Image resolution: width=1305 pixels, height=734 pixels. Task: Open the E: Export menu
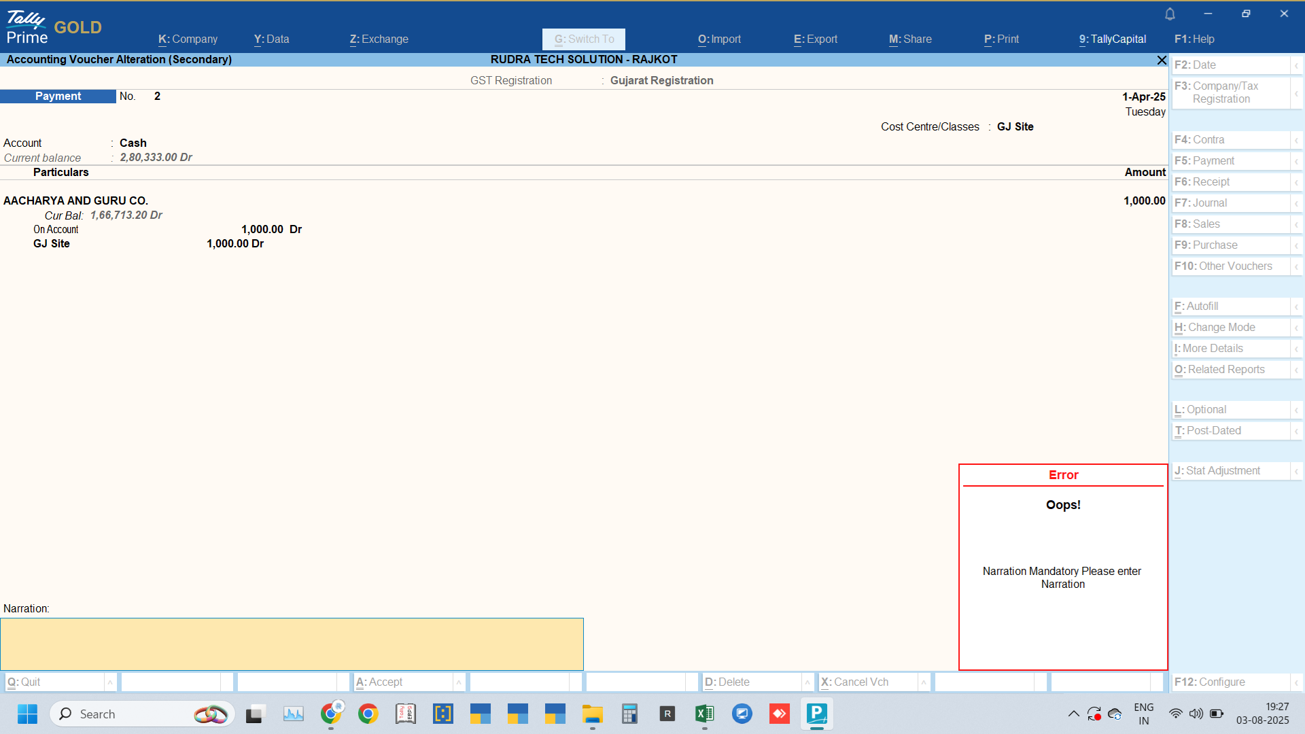tap(815, 39)
